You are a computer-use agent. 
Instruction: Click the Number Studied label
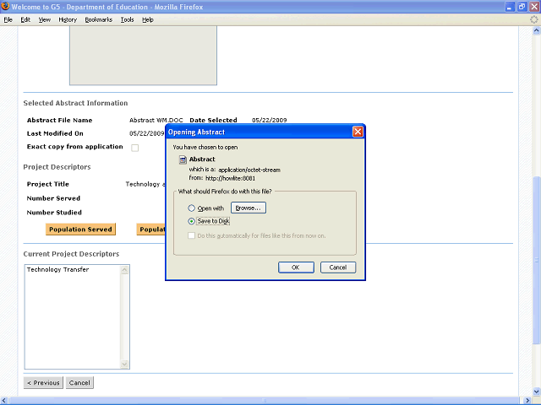(54, 213)
